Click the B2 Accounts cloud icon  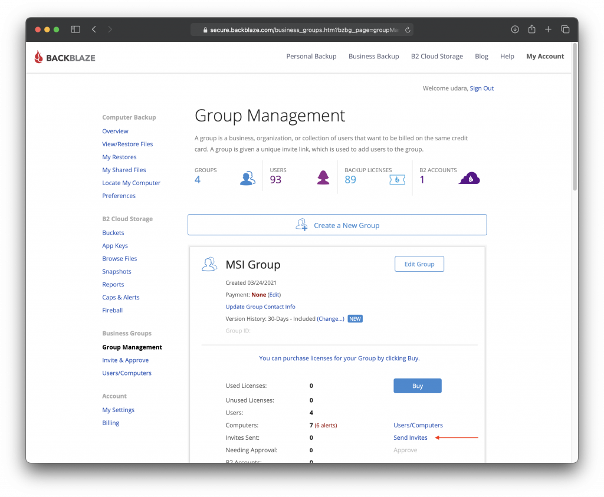pos(469,178)
